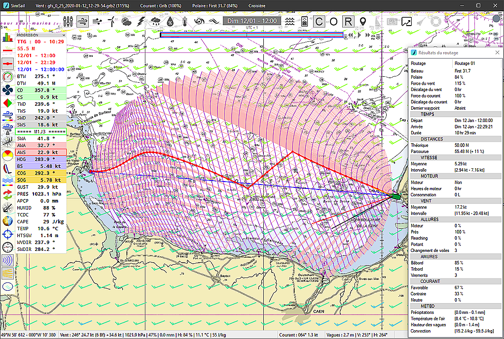The height and width of the screenshot is (339, 504).
Task: Click the clock icon in the sidebar
Action: [x=7, y=247]
